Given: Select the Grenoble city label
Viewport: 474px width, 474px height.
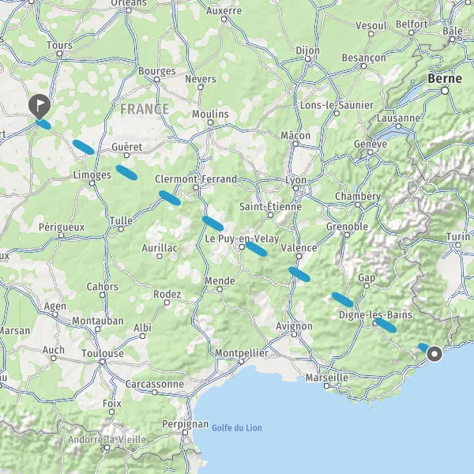Looking at the screenshot, I should tap(347, 227).
